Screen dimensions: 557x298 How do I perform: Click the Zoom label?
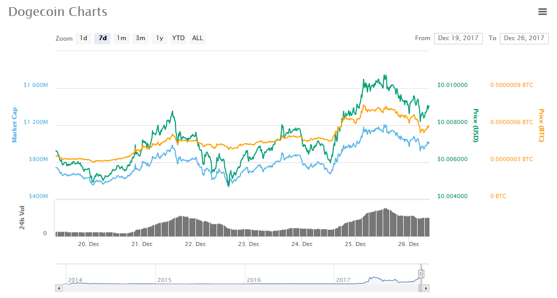coord(64,39)
